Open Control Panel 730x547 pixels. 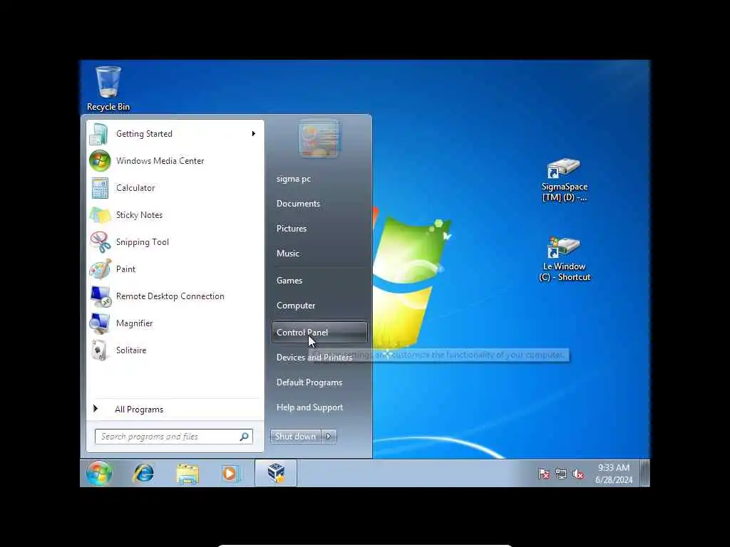(x=319, y=333)
